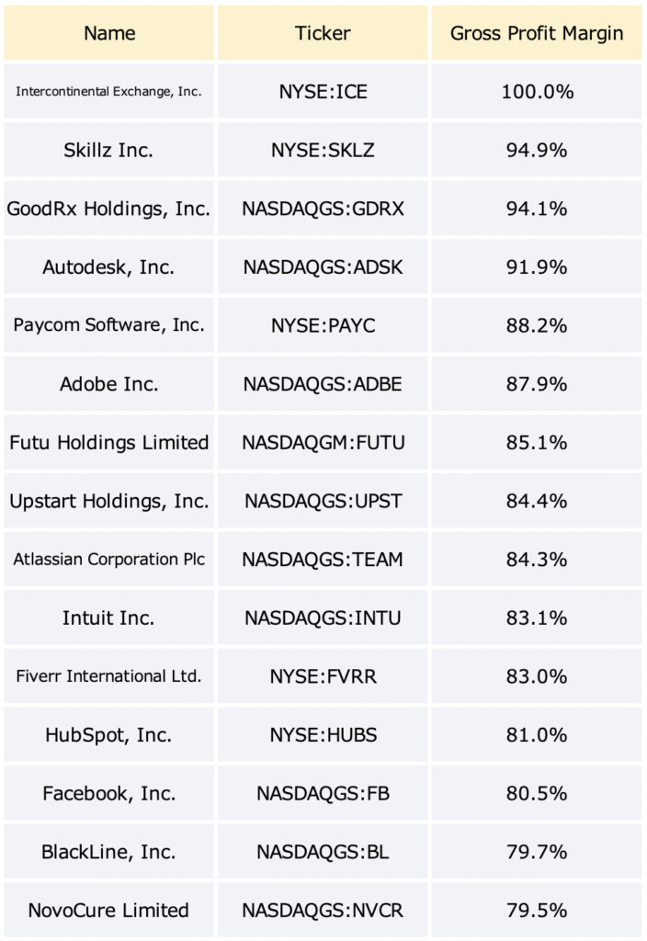Click Atlassian's 84.3% margin value

tap(537, 560)
